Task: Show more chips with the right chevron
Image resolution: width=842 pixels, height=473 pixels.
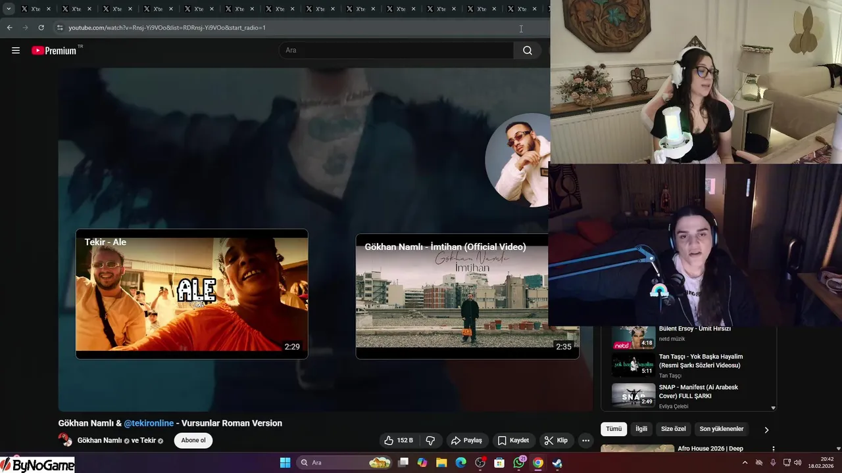Action: click(766, 430)
